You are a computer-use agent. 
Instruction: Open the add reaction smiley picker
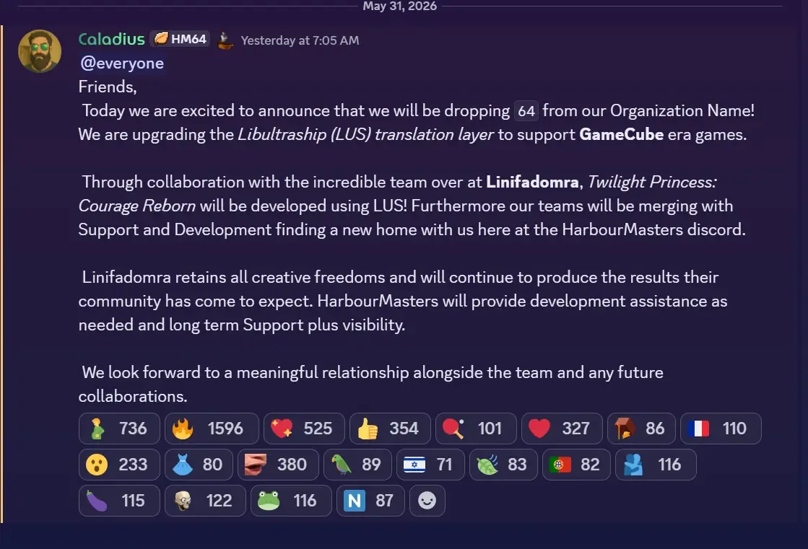tap(427, 501)
